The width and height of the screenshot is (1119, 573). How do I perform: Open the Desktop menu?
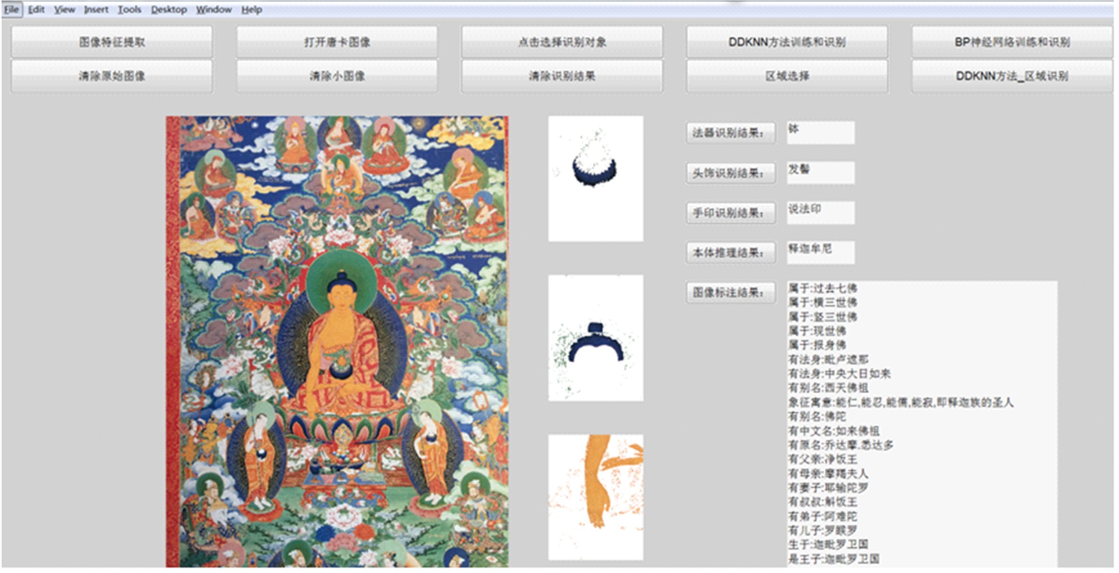coord(168,9)
